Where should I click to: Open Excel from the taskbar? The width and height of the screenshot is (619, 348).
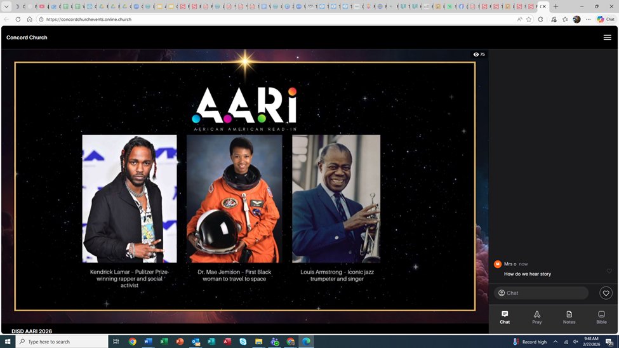(164, 342)
